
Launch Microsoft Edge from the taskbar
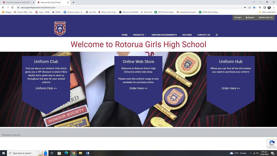coord(66,153)
